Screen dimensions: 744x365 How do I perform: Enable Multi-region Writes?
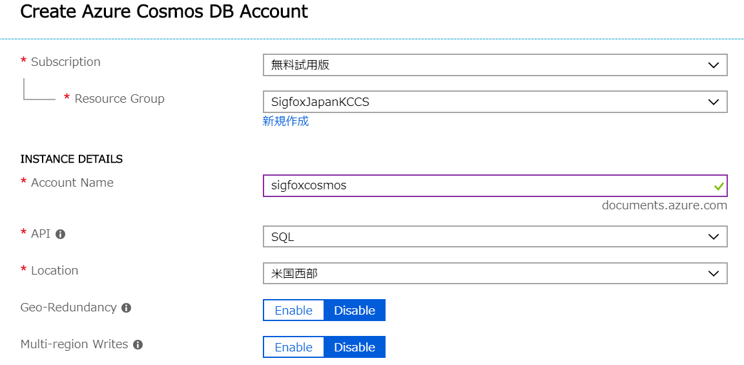pyautogui.click(x=294, y=347)
